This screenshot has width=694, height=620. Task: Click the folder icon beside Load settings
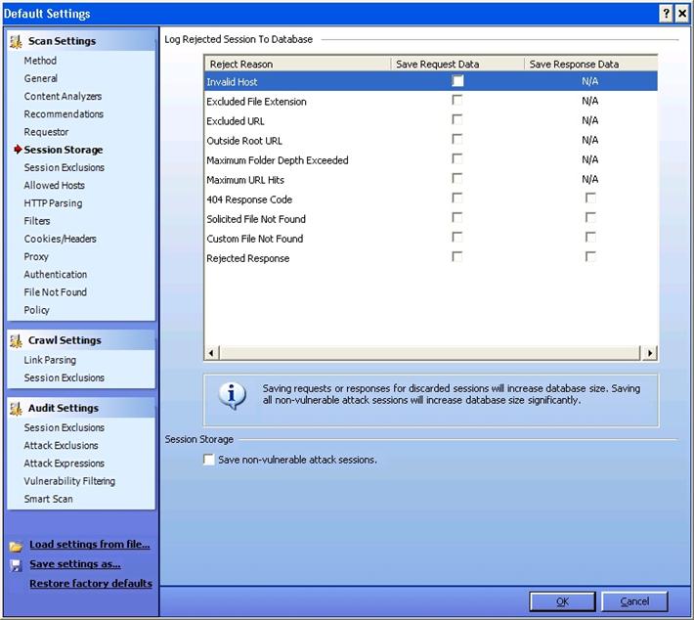pos(16,546)
